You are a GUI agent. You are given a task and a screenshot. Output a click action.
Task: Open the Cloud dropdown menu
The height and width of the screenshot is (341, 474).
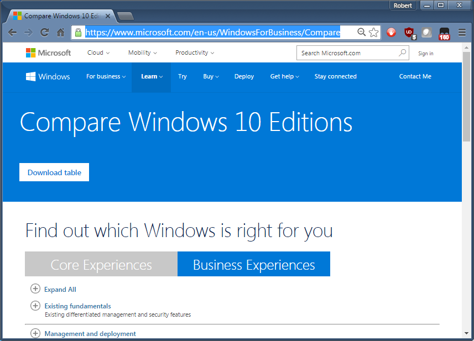[98, 53]
